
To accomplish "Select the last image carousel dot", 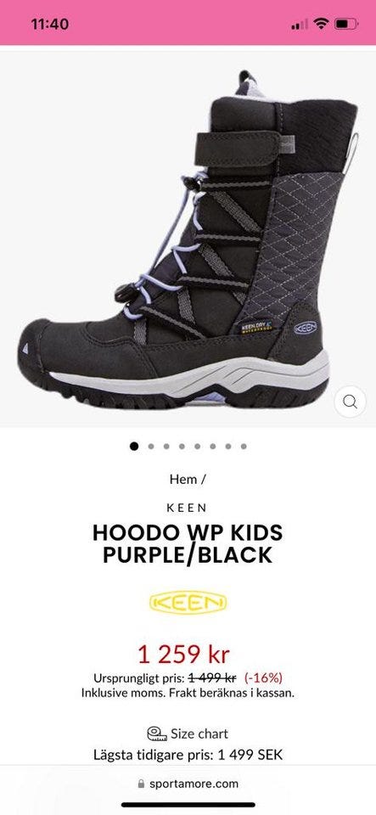I will click(244, 446).
